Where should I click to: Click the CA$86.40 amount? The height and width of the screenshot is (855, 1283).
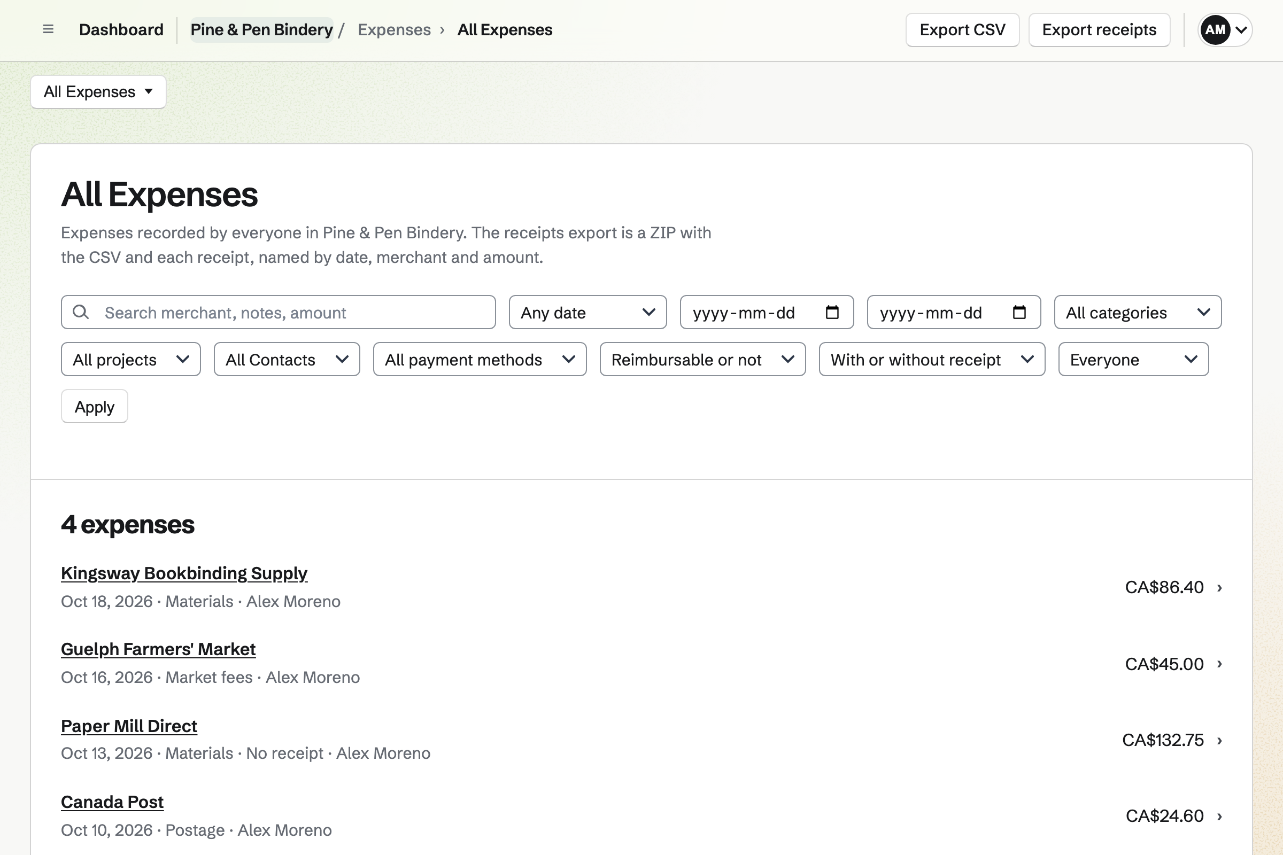tap(1164, 587)
